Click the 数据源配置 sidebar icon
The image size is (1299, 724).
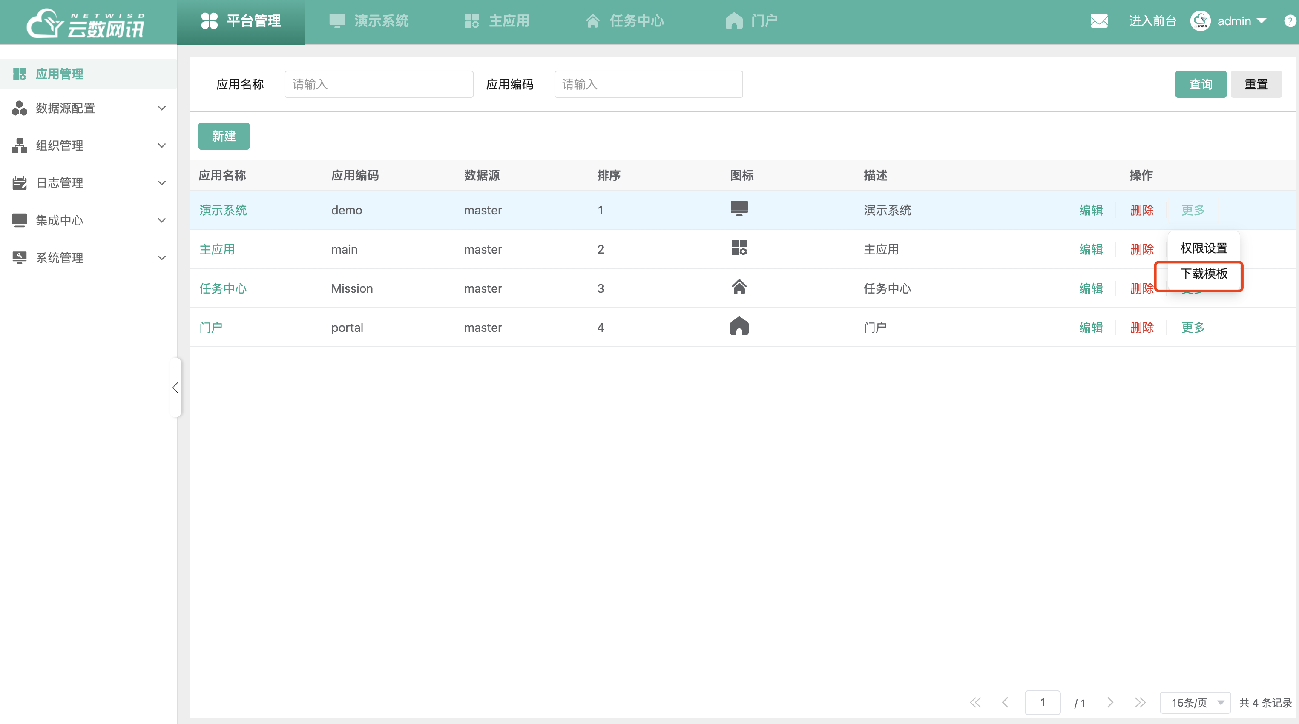(x=20, y=108)
